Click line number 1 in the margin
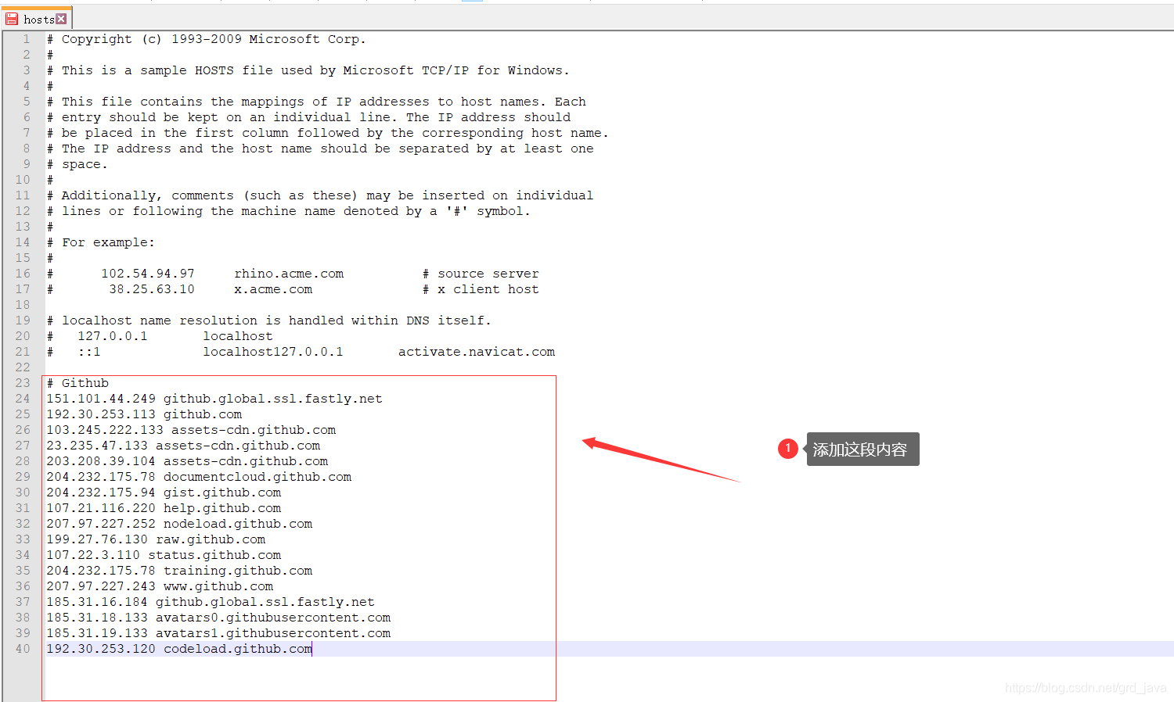The height and width of the screenshot is (702, 1174). (x=27, y=39)
